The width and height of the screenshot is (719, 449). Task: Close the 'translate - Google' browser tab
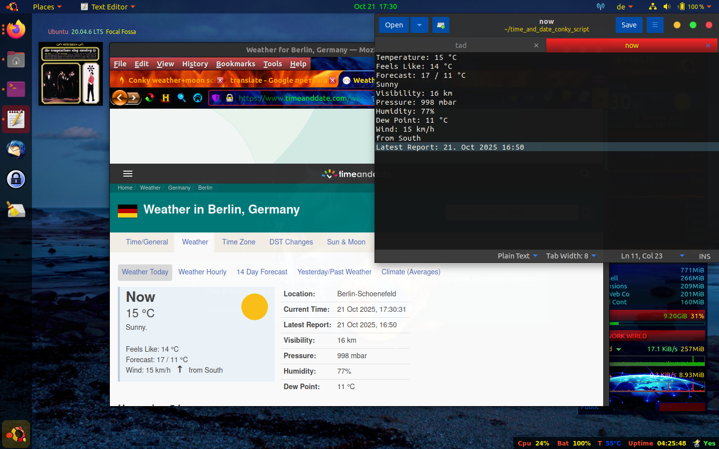tap(333, 80)
